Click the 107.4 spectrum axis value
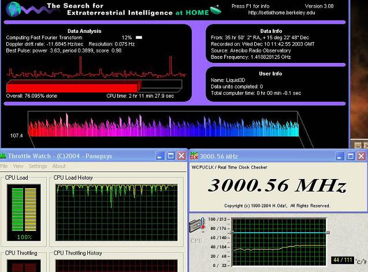Screen dimensions: 368x272 tap(16, 135)
